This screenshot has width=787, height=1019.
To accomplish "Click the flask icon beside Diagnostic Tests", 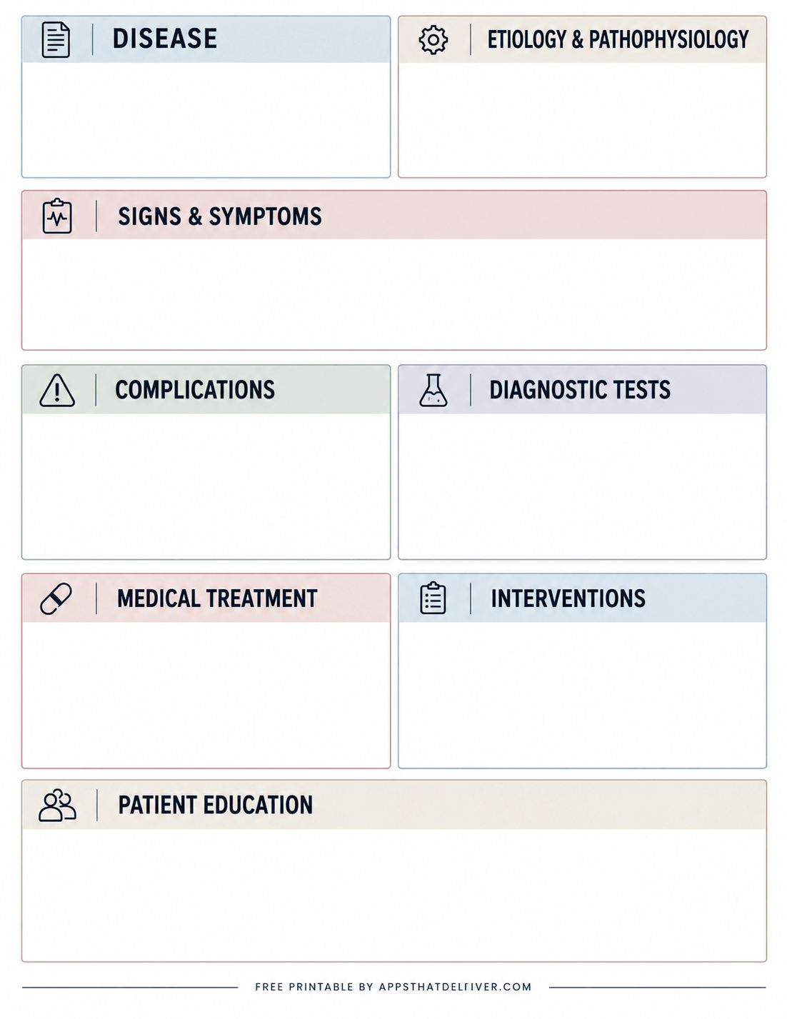I will [433, 390].
